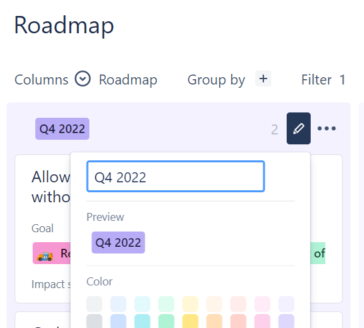Choose the teal color swatch in second row
The height and width of the screenshot is (328, 364).
[x=142, y=321]
